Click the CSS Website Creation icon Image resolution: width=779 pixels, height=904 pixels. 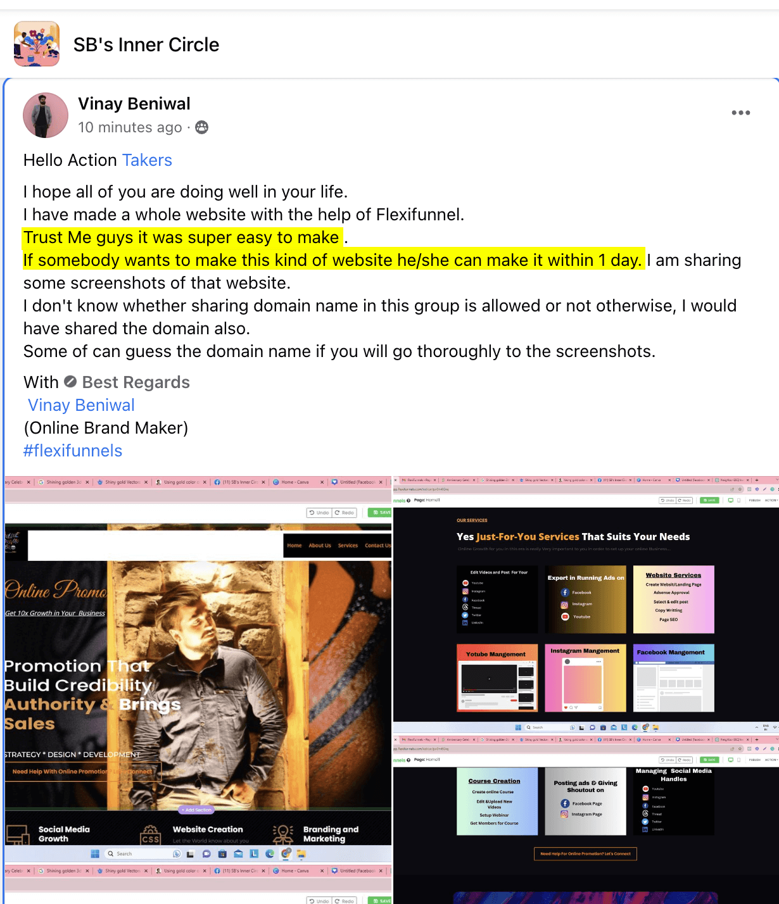(151, 834)
